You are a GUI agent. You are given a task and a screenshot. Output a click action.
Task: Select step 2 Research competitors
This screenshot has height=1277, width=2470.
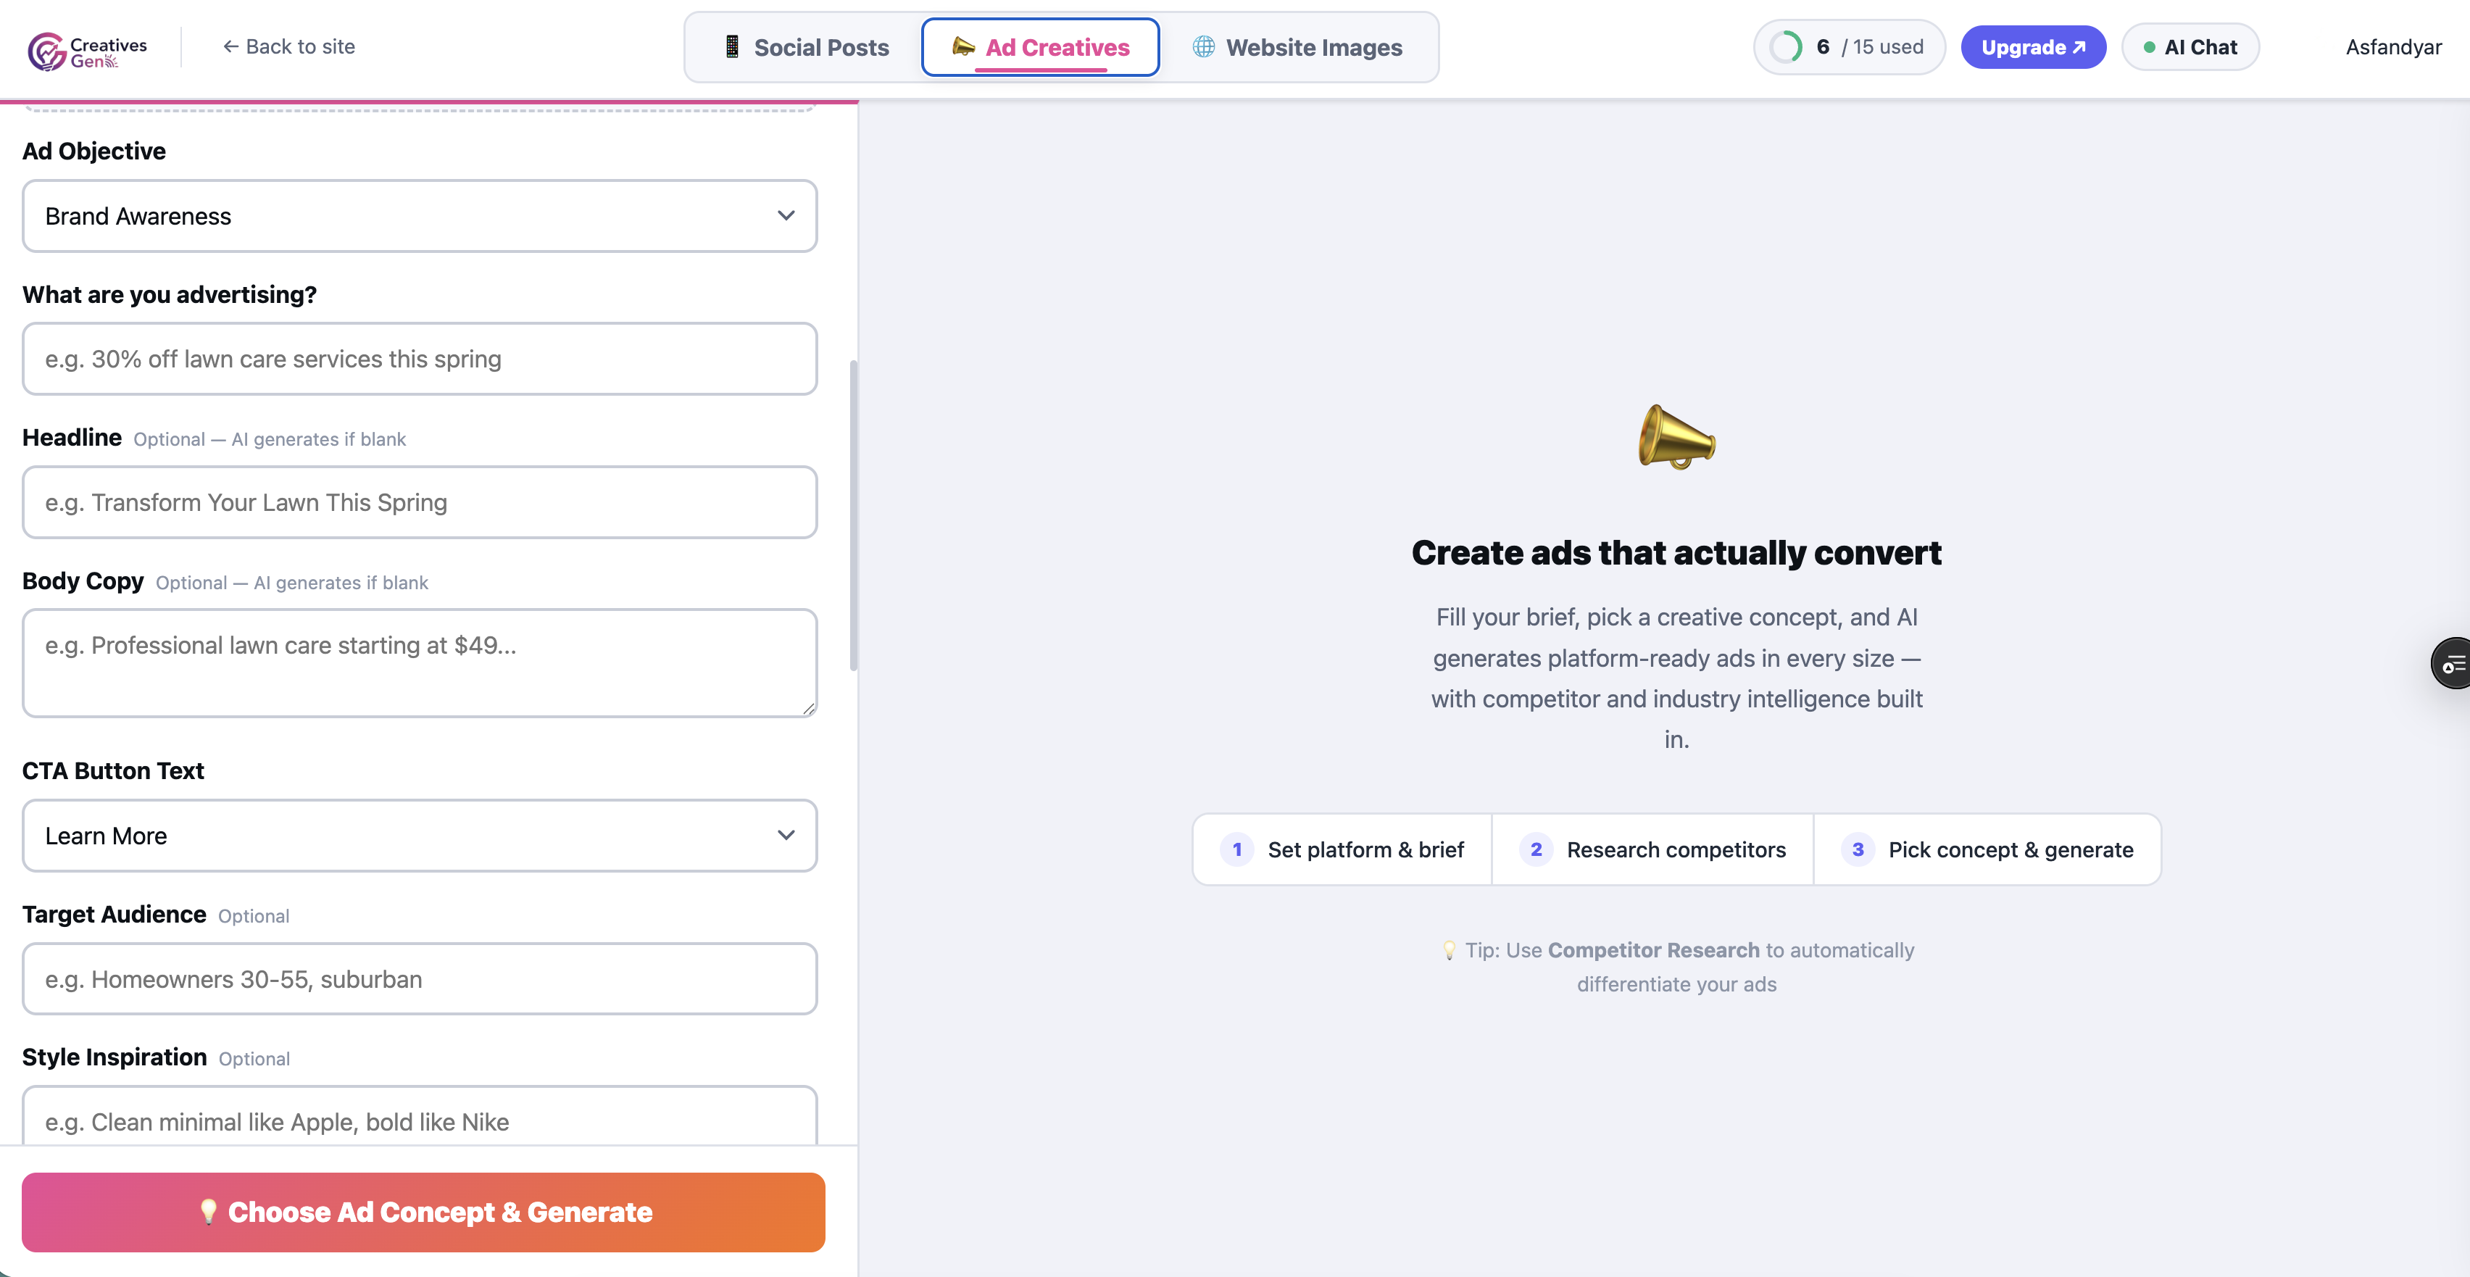[1652, 849]
